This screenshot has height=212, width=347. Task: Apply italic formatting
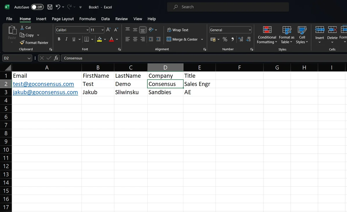(66, 39)
